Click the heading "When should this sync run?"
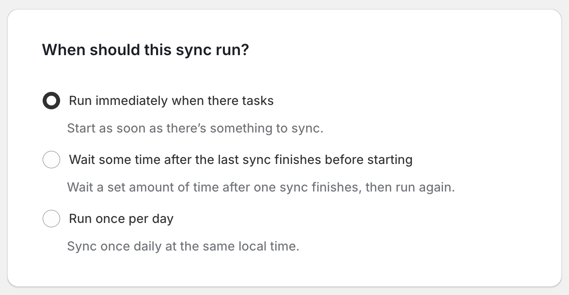Image resolution: width=569 pixels, height=295 pixels. click(x=145, y=49)
